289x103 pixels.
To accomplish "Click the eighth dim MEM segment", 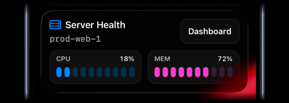I will click(x=214, y=72).
